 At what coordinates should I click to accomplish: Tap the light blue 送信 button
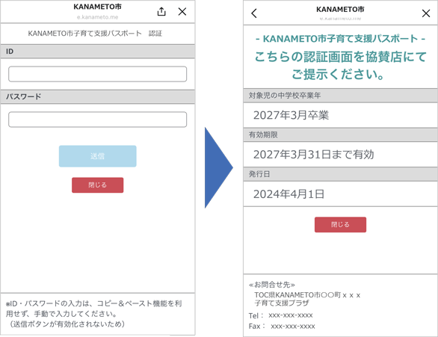click(x=97, y=156)
